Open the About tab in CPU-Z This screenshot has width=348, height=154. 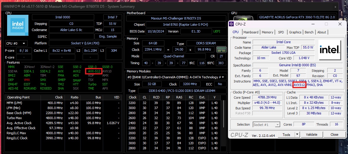click(x=322, y=32)
